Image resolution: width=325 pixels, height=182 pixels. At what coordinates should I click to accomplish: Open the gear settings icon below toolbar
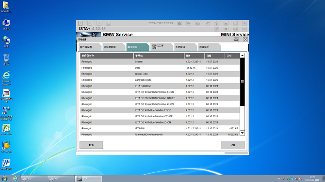[226, 29]
